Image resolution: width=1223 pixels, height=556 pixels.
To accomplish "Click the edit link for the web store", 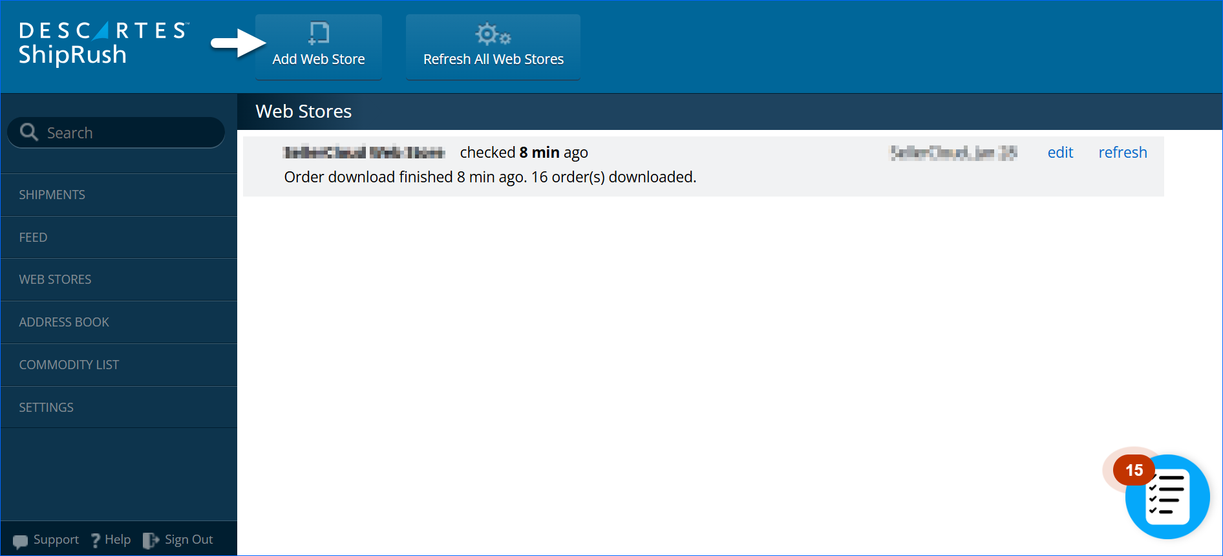I will click(1060, 153).
